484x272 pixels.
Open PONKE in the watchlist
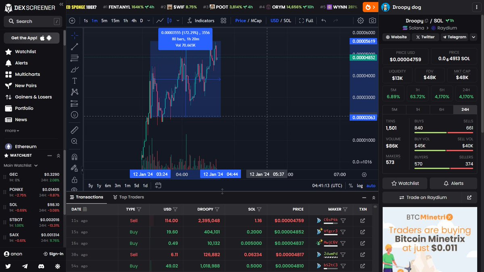[x=32, y=192]
